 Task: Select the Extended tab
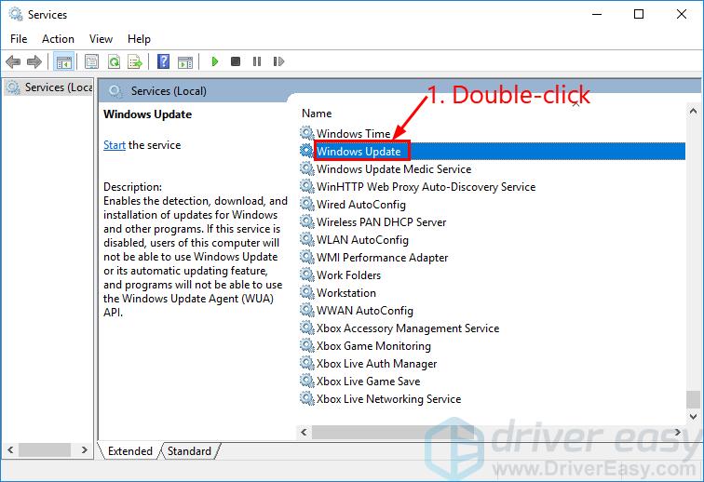point(129,451)
